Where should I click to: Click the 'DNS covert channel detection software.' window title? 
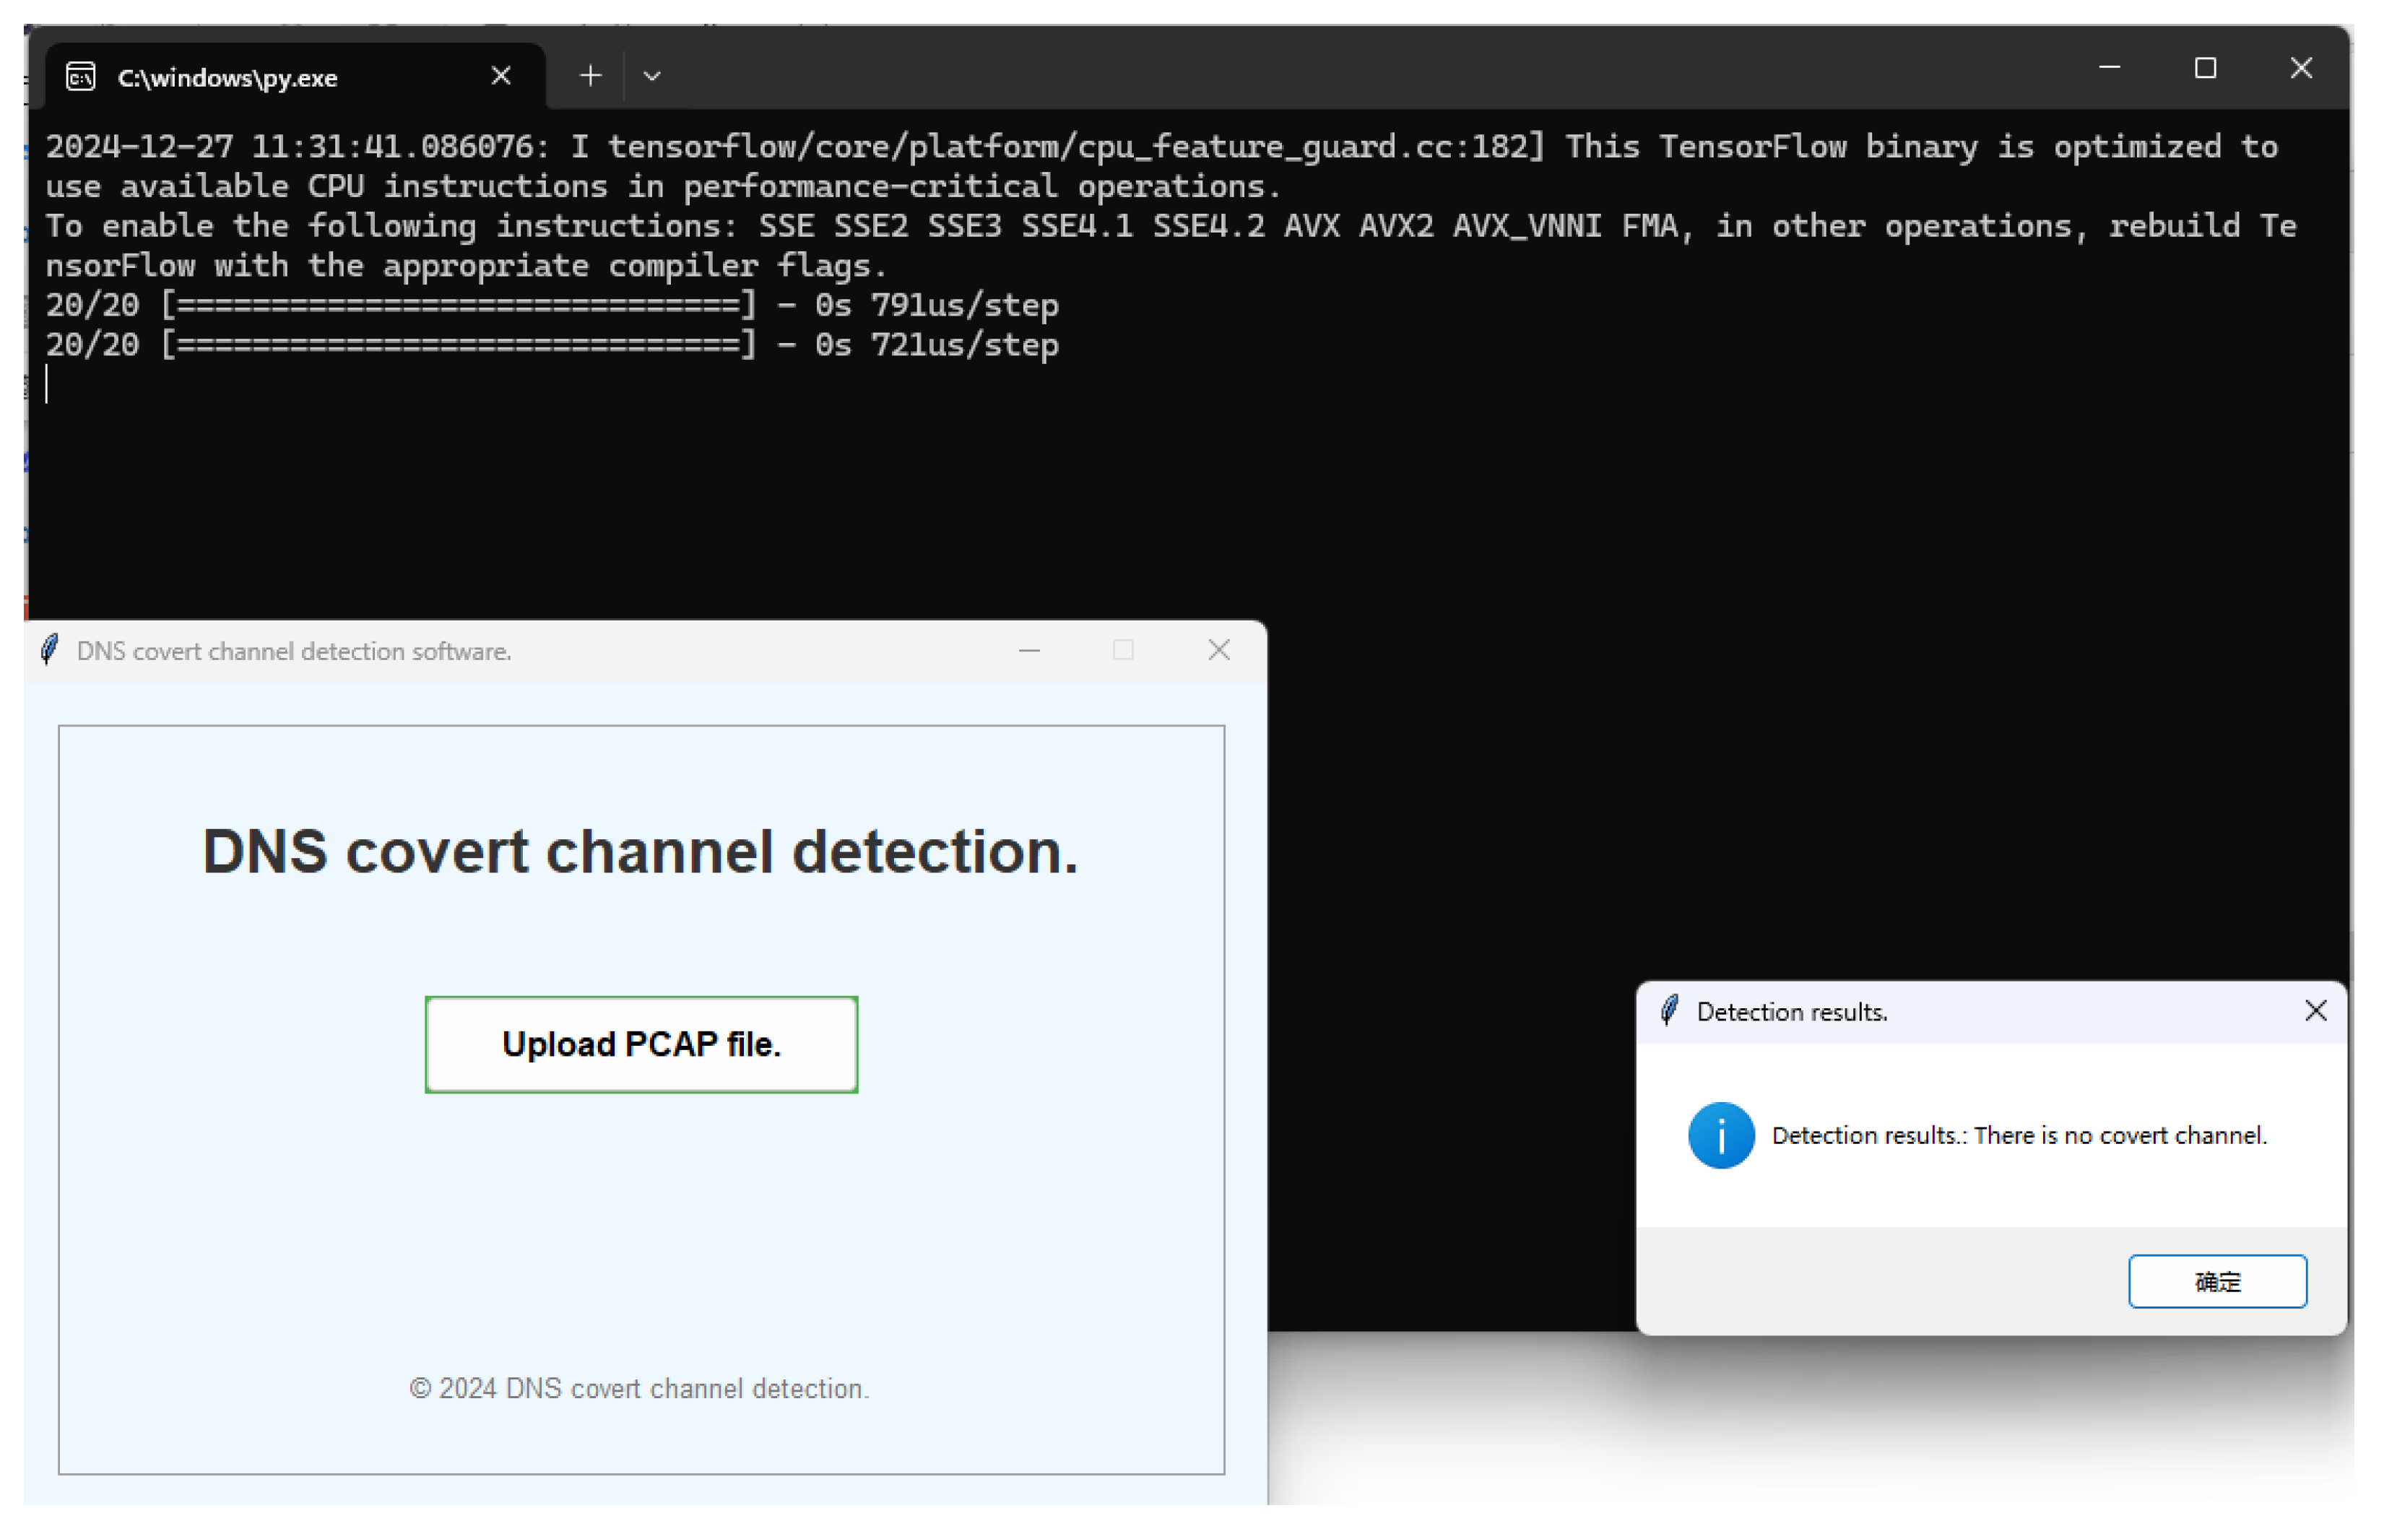click(x=294, y=651)
